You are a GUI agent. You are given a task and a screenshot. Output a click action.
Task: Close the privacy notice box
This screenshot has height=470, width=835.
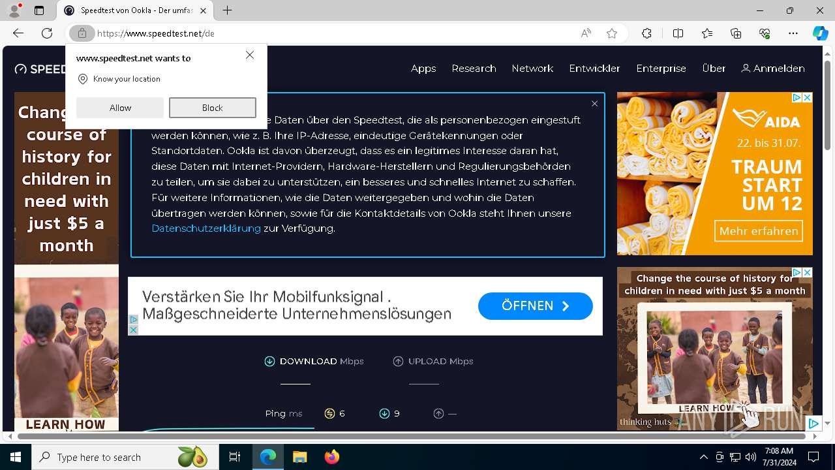(594, 104)
